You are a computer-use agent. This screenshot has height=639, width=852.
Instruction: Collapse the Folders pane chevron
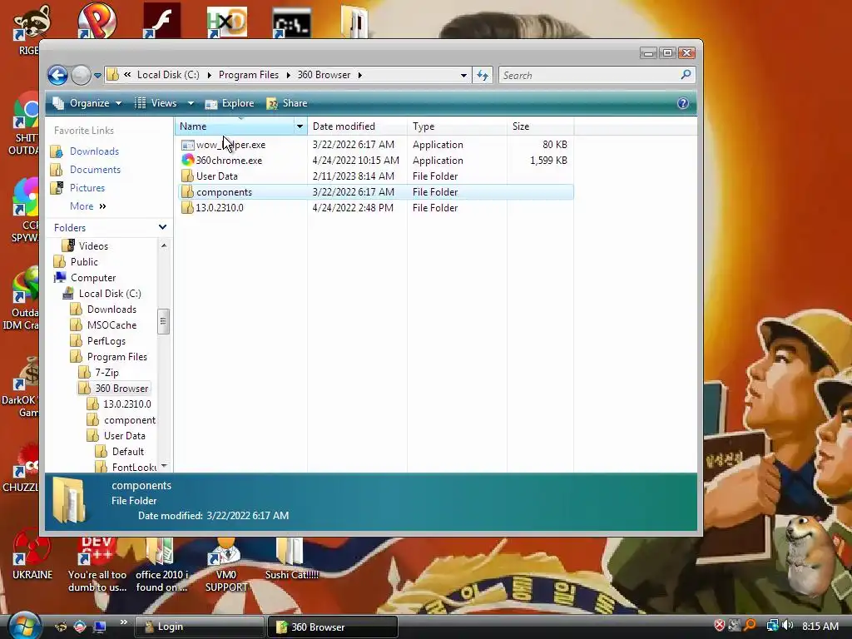click(162, 228)
